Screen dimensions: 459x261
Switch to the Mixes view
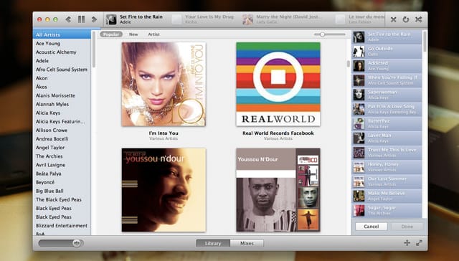coord(247,243)
